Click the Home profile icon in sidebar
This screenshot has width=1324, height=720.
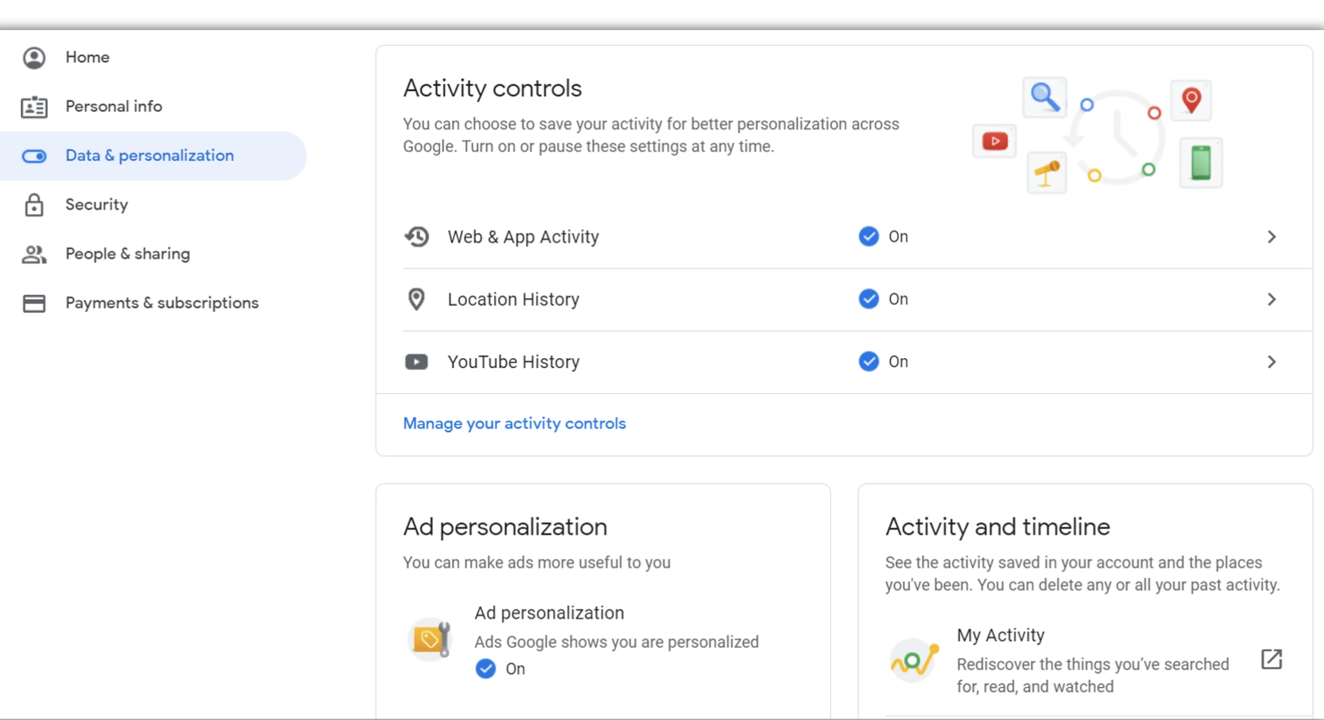click(34, 58)
